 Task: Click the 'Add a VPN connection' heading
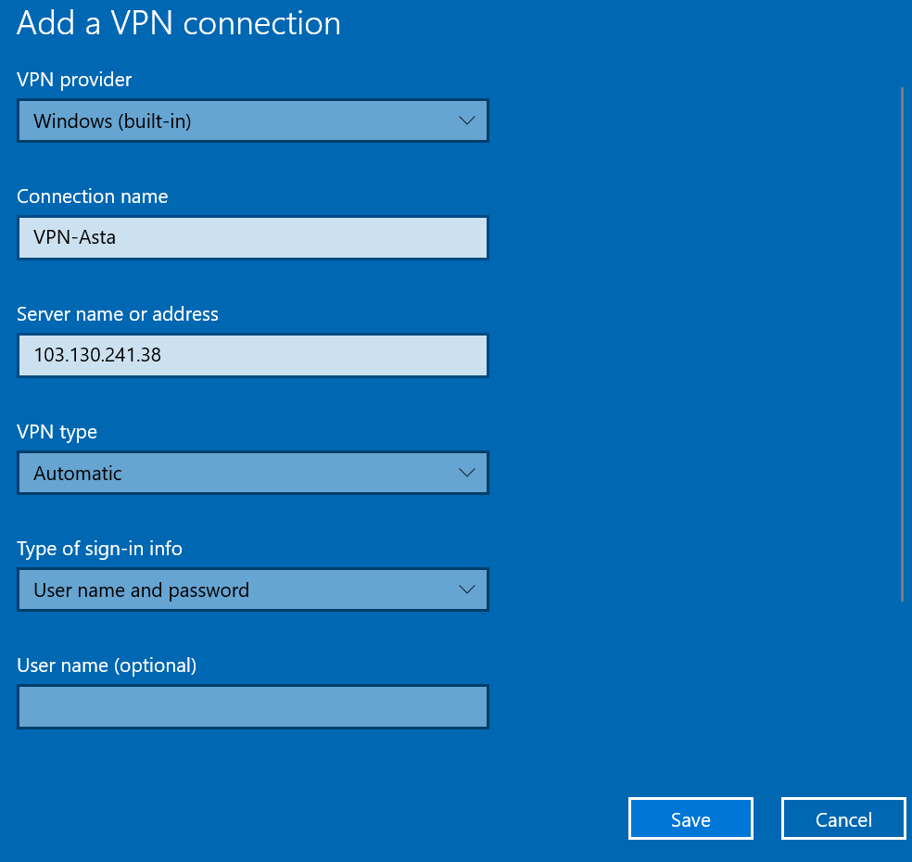179,23
